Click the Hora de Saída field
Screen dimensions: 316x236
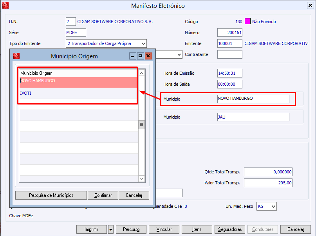(x=230, y=84)
